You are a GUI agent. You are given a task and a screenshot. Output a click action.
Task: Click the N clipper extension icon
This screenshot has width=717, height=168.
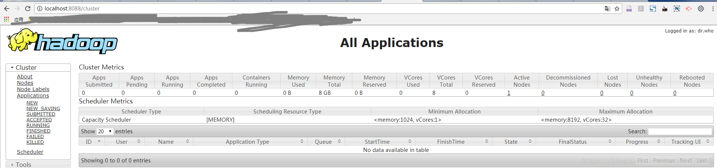[x=677, y=9]
